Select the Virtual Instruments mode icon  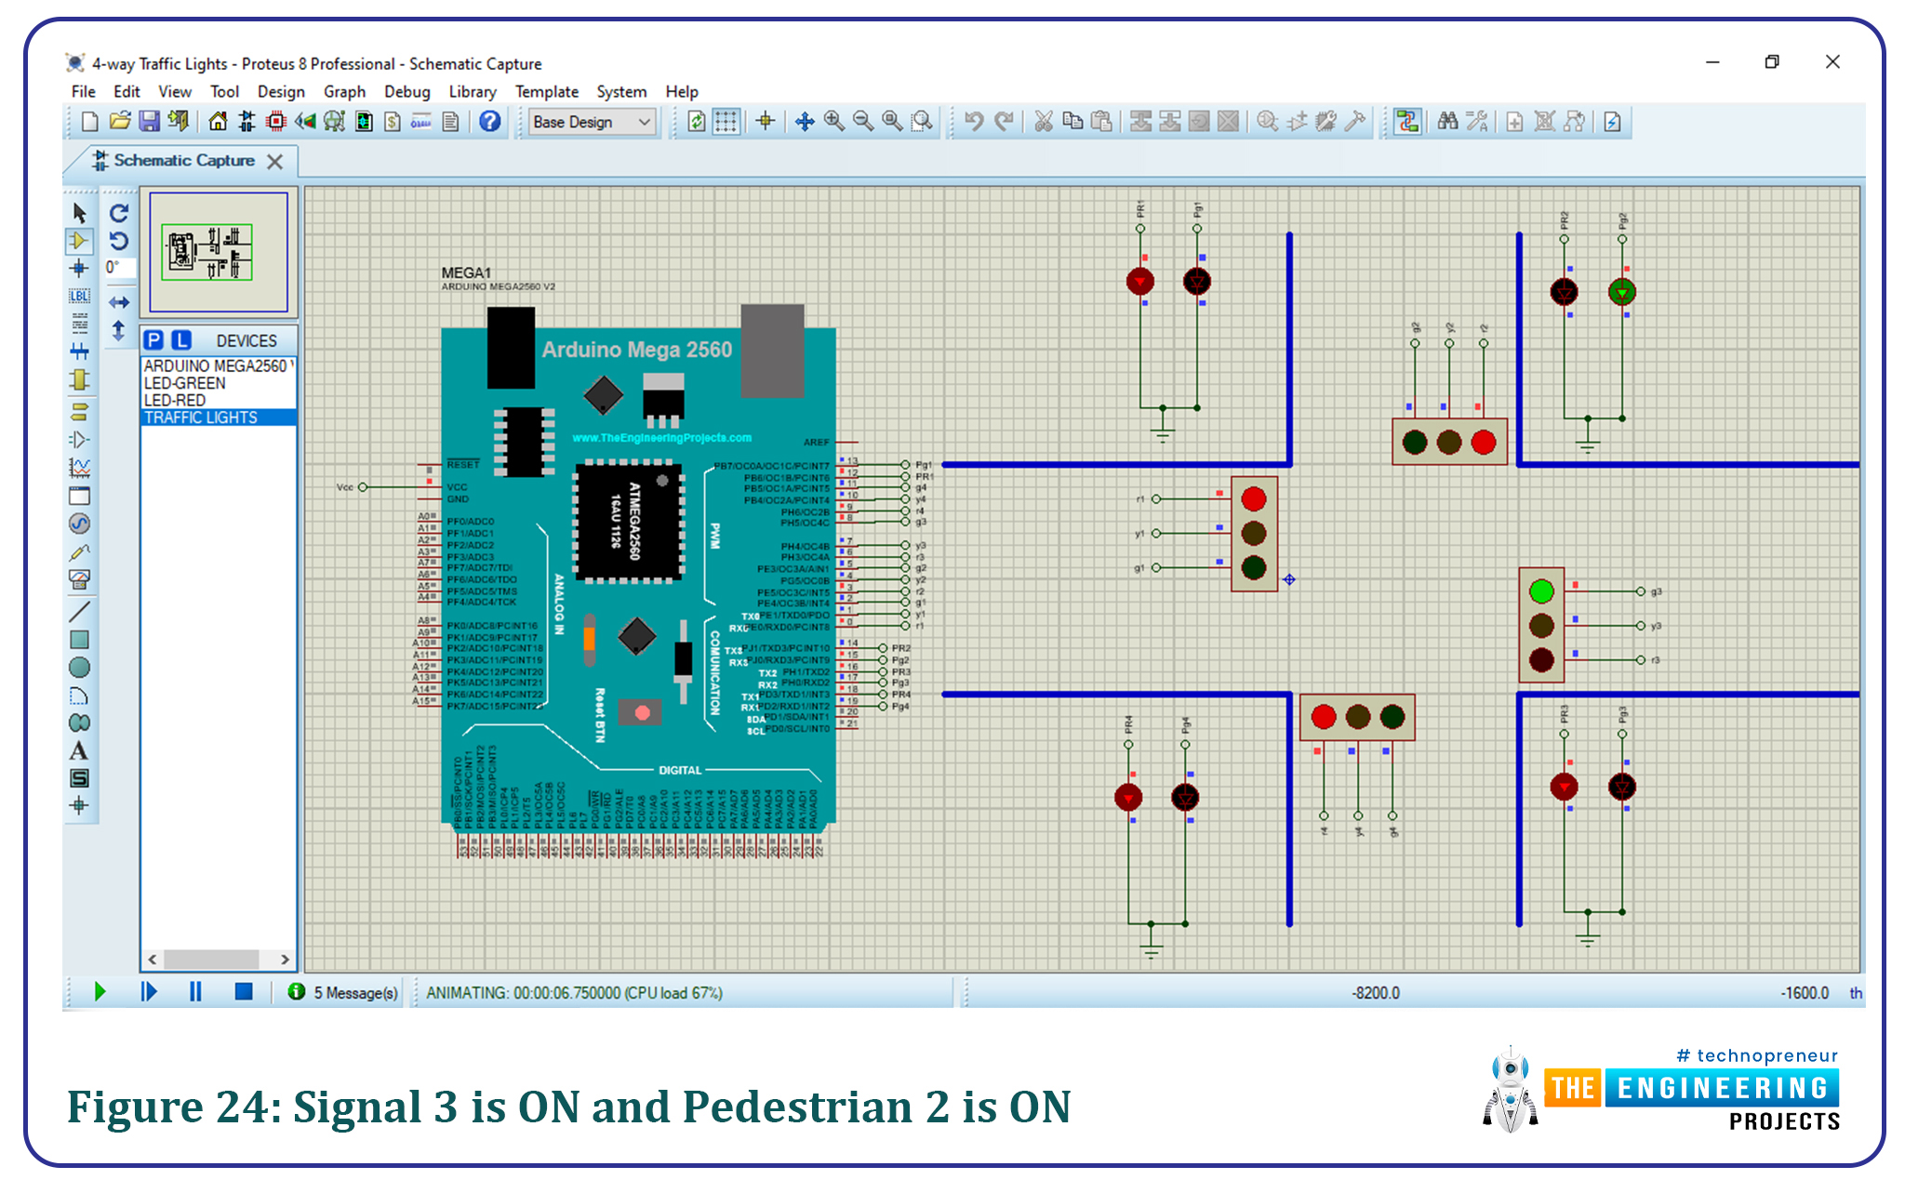click(x=79, y=580)
